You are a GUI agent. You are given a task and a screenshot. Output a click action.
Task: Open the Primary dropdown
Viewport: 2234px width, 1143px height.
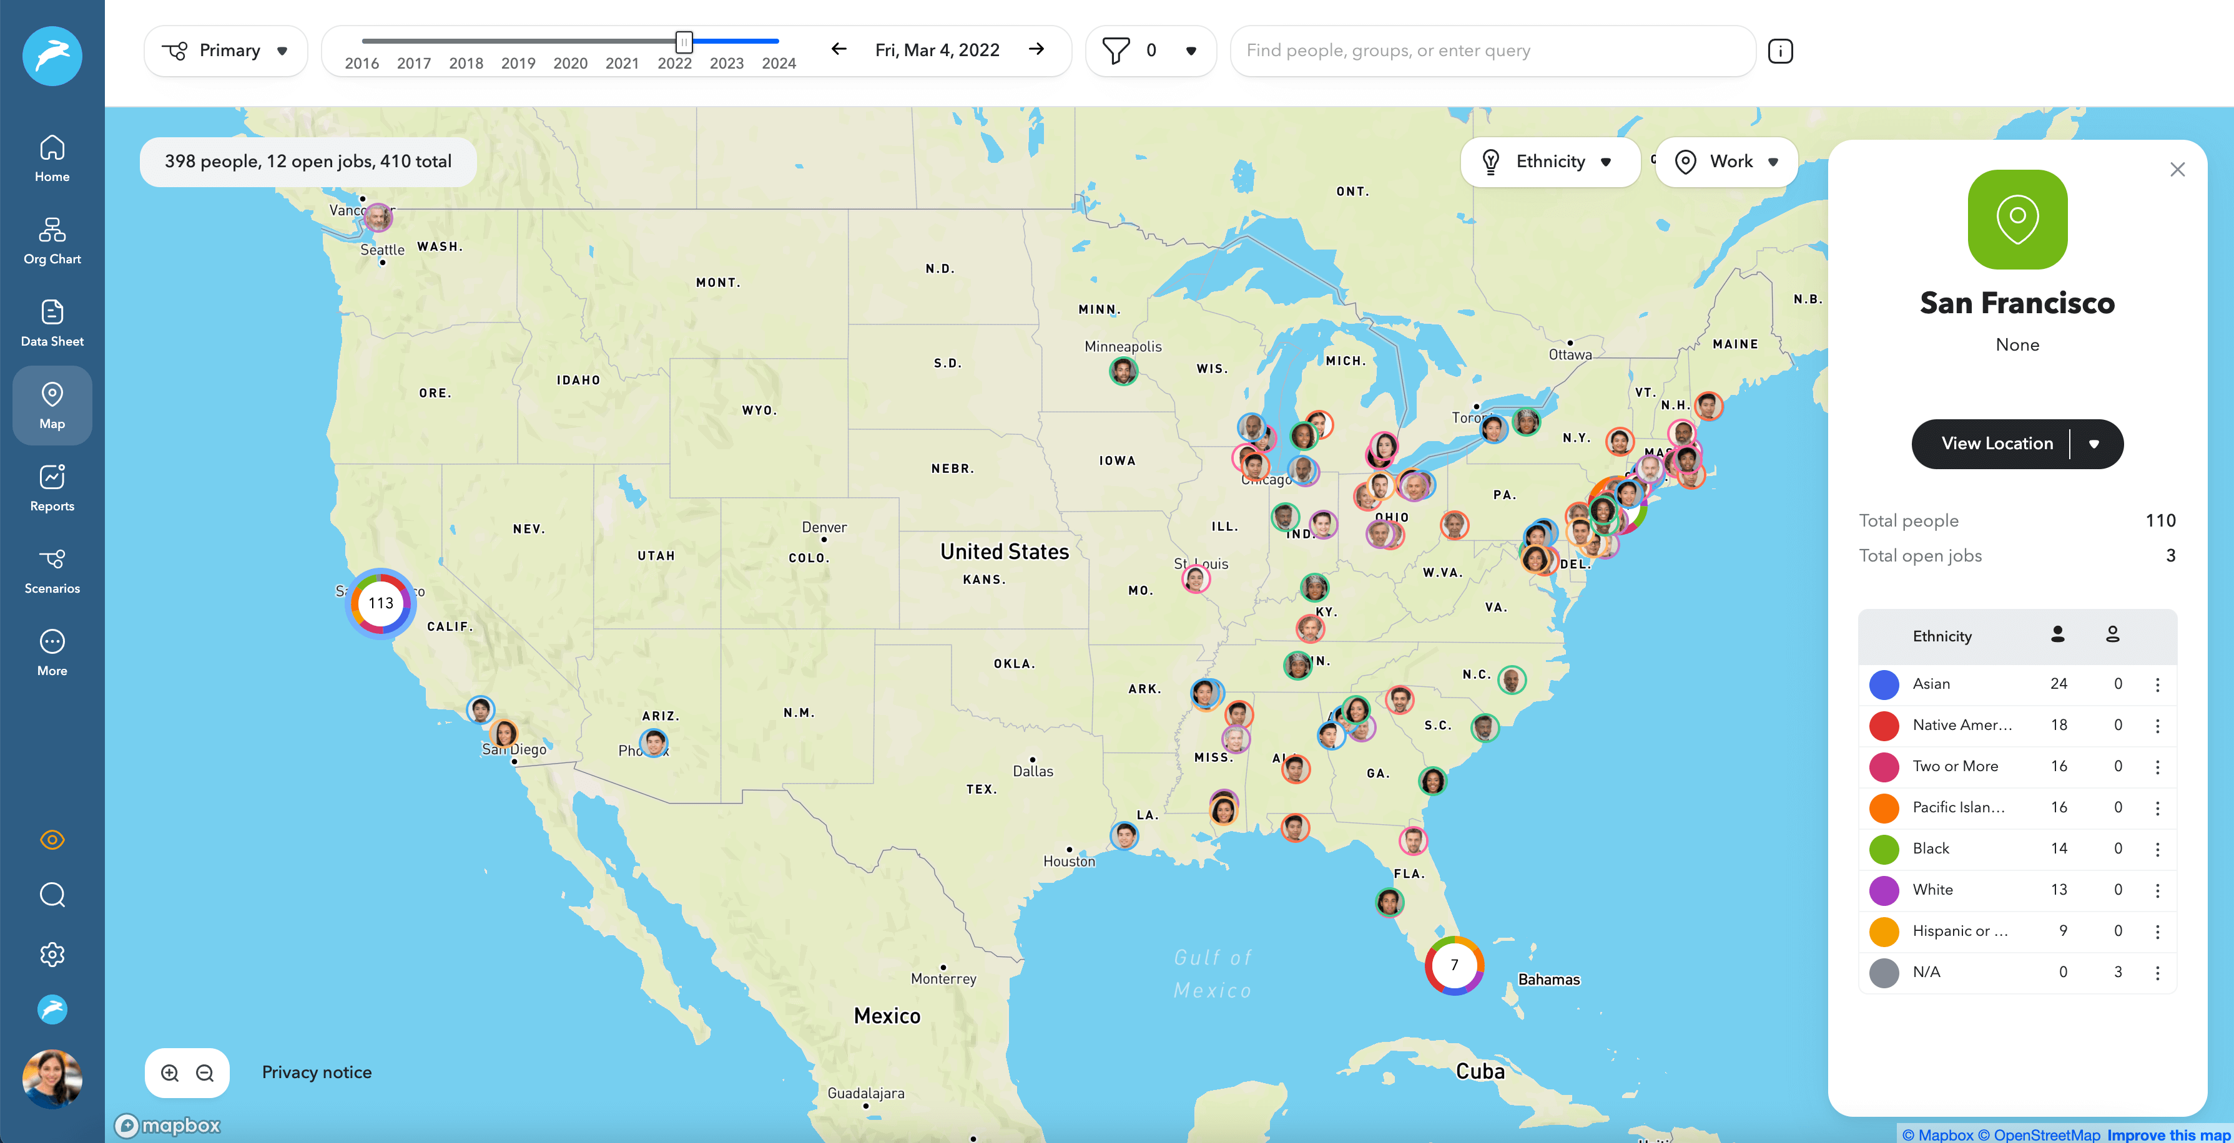pos(225,51)
